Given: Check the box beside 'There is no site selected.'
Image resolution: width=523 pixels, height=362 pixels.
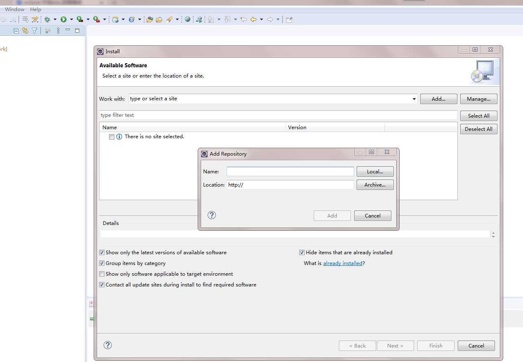Looking at the screenshot, I should (111, 137).
